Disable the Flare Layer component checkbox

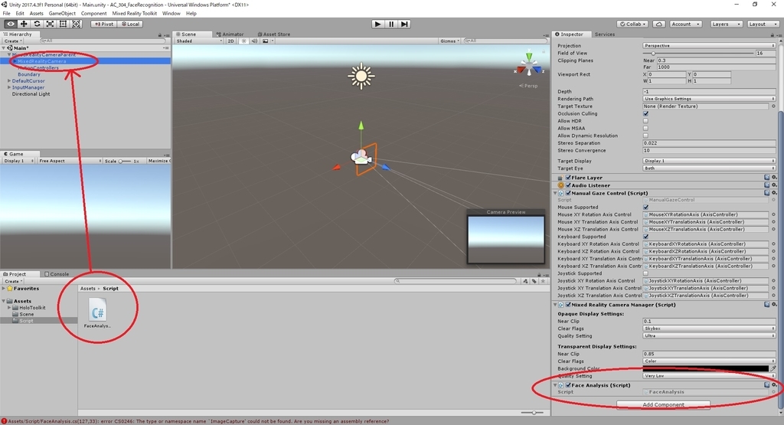568,178
